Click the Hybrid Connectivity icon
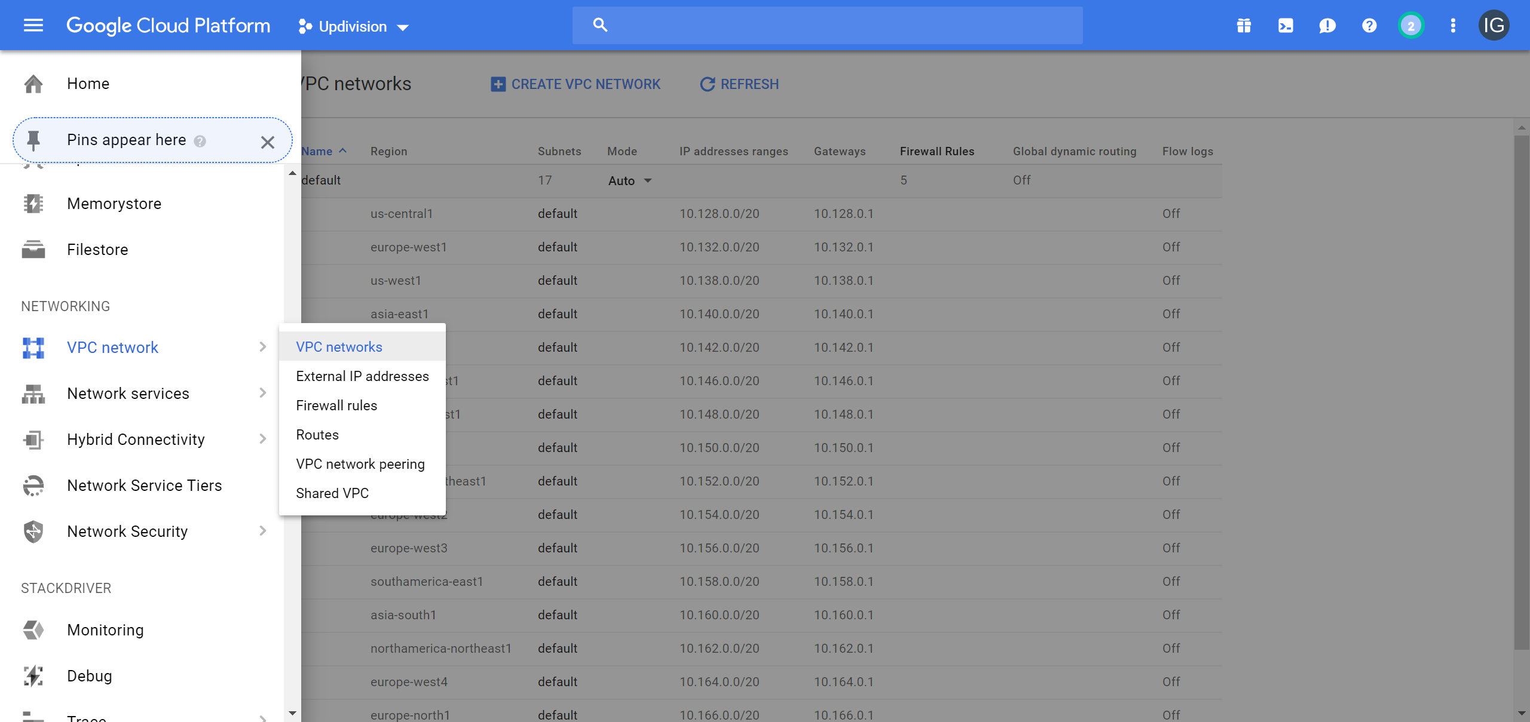 33,440
